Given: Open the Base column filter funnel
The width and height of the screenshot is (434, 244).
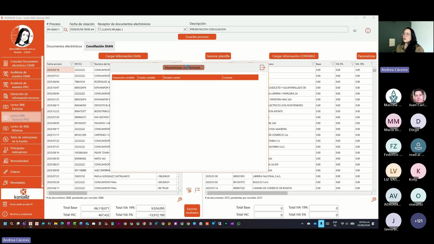Looking at the screenshot, I should (x=333, y=64).
